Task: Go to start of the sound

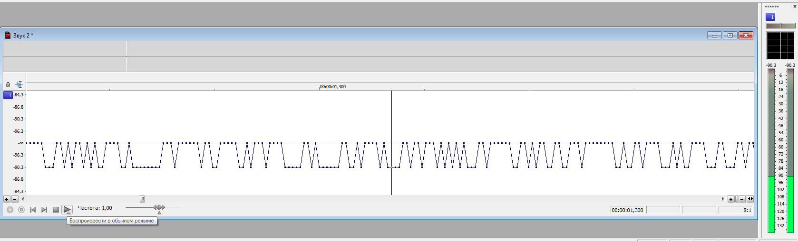Action: click(33, 210)
